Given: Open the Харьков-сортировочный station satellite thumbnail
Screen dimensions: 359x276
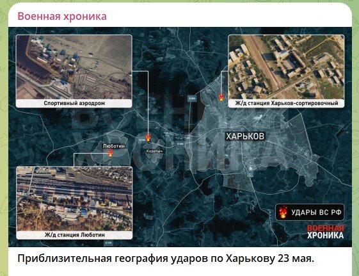Looking at the screenshot, I should (x=286, y=67).
